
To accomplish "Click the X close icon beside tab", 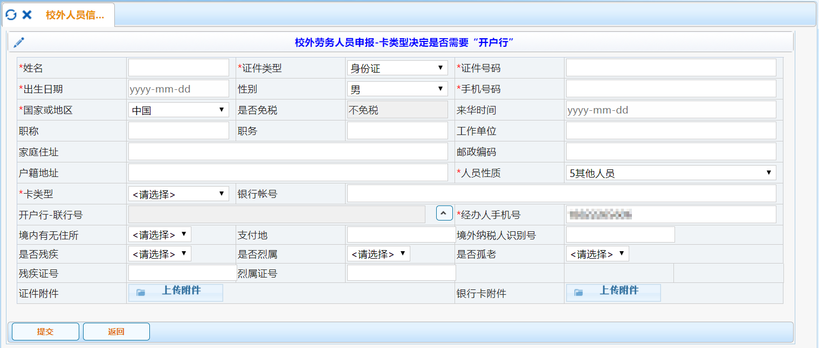I will [x=27, y=15].
